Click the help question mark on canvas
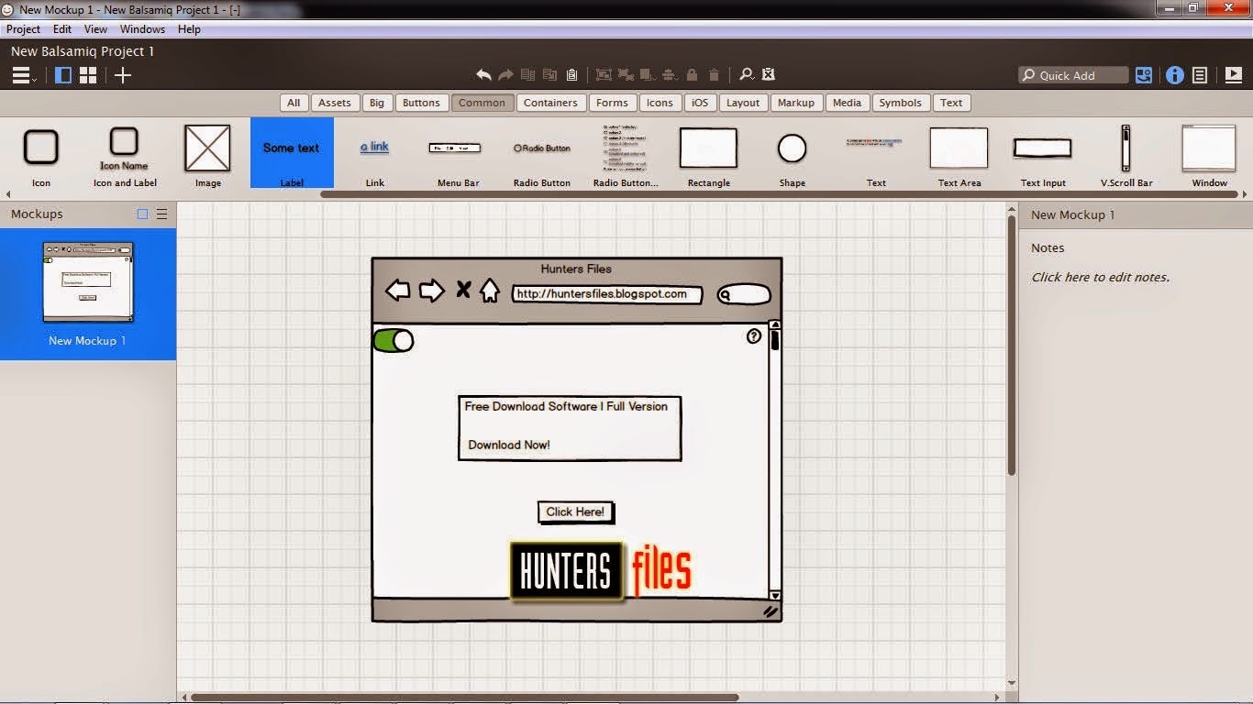The image size is (1253, 704). point(754,336)
